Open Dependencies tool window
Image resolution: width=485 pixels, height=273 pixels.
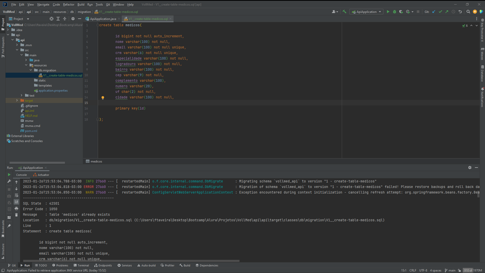coord(207,265)
